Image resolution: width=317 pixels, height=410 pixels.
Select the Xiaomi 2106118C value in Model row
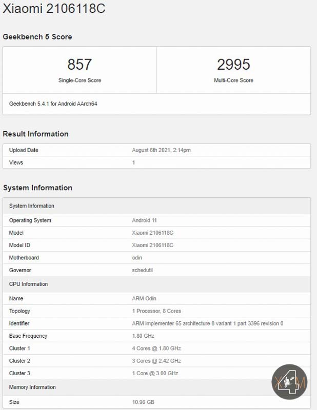tap(153, 233)
